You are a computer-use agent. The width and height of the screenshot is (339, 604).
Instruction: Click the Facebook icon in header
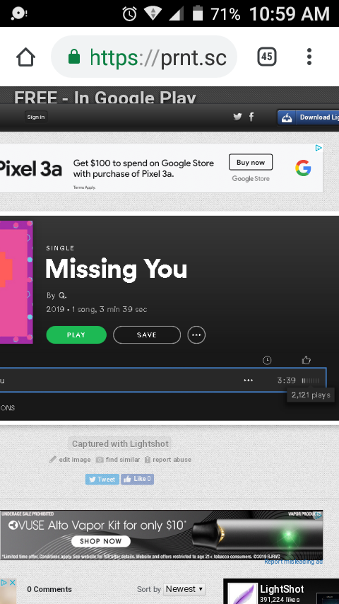click(x=251, y=117)
